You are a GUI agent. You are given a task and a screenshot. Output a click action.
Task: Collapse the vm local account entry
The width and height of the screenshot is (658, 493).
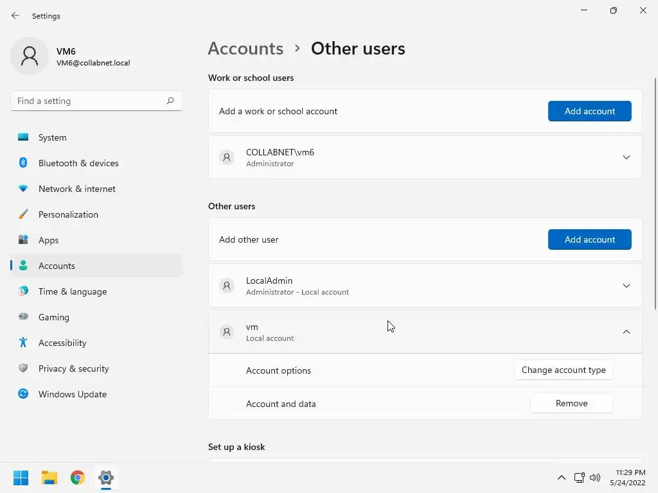click(626, 332)
